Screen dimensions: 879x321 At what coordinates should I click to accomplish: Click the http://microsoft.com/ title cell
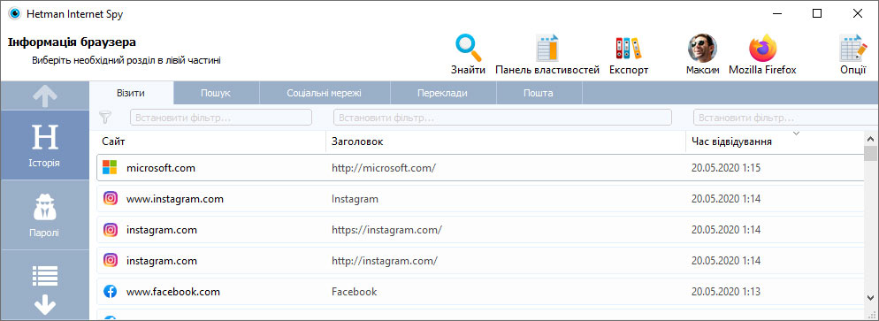(384, 167)
